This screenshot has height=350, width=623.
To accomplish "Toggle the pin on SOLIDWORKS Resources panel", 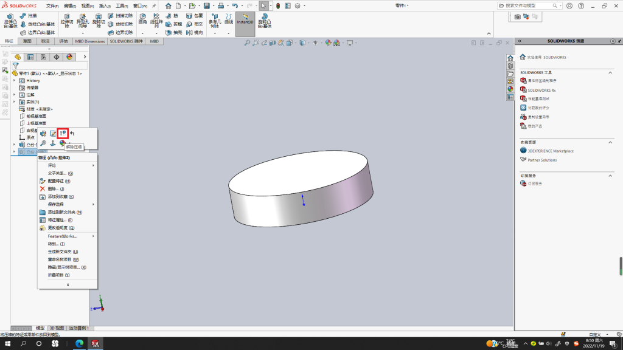I will tap(619, 41).
